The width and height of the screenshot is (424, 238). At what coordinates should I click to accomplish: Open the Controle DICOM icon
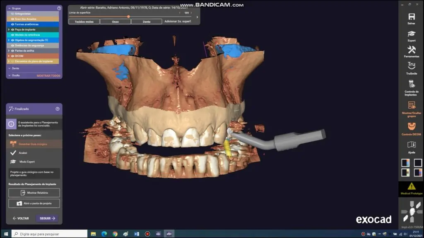click(x=411, y=127)
